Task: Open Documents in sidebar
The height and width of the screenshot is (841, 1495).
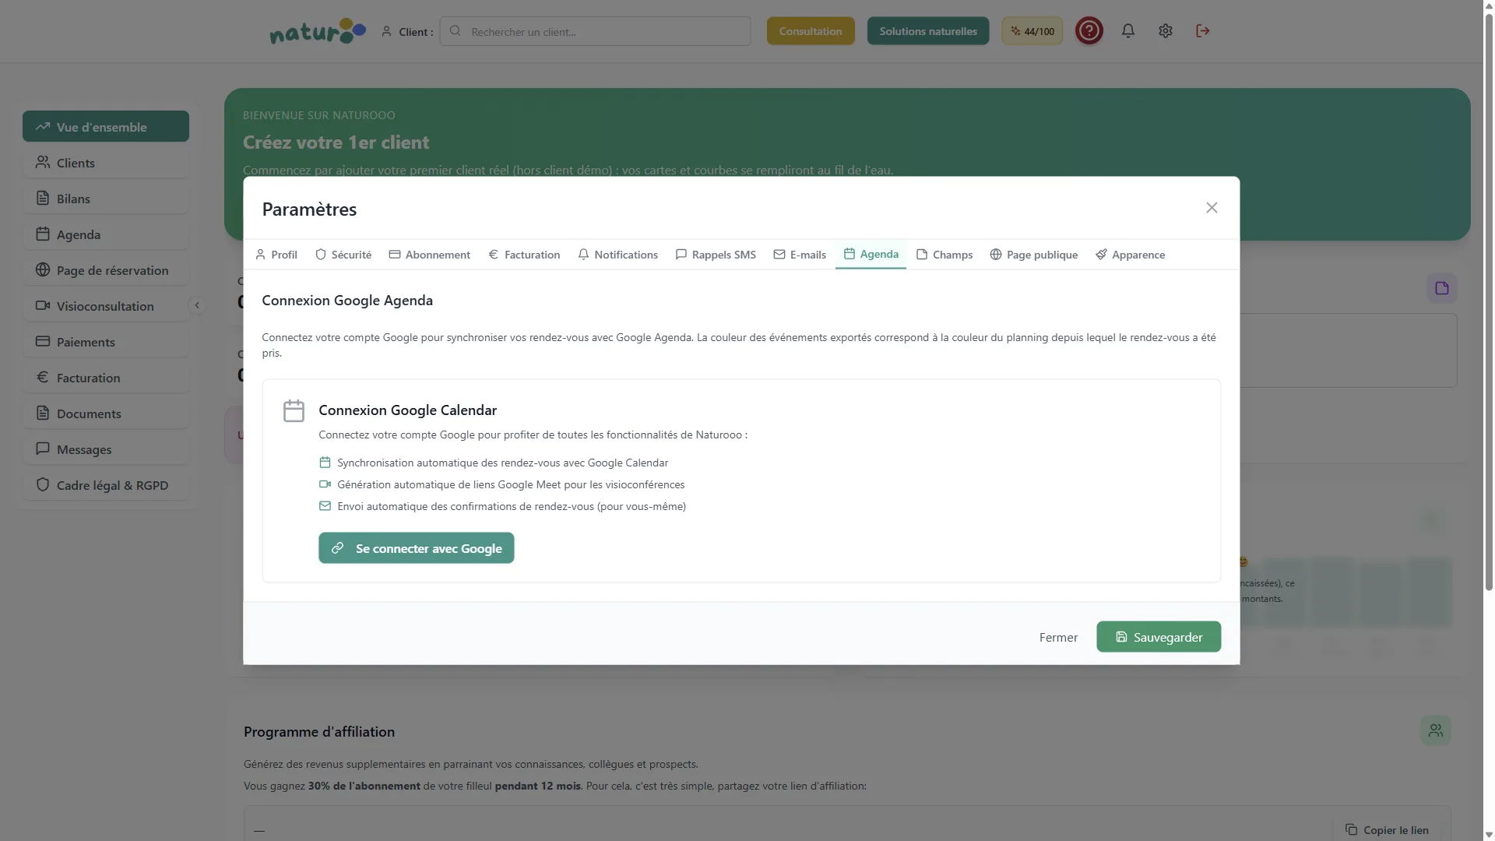Action: pyautogui.click(x=106, y=413)
